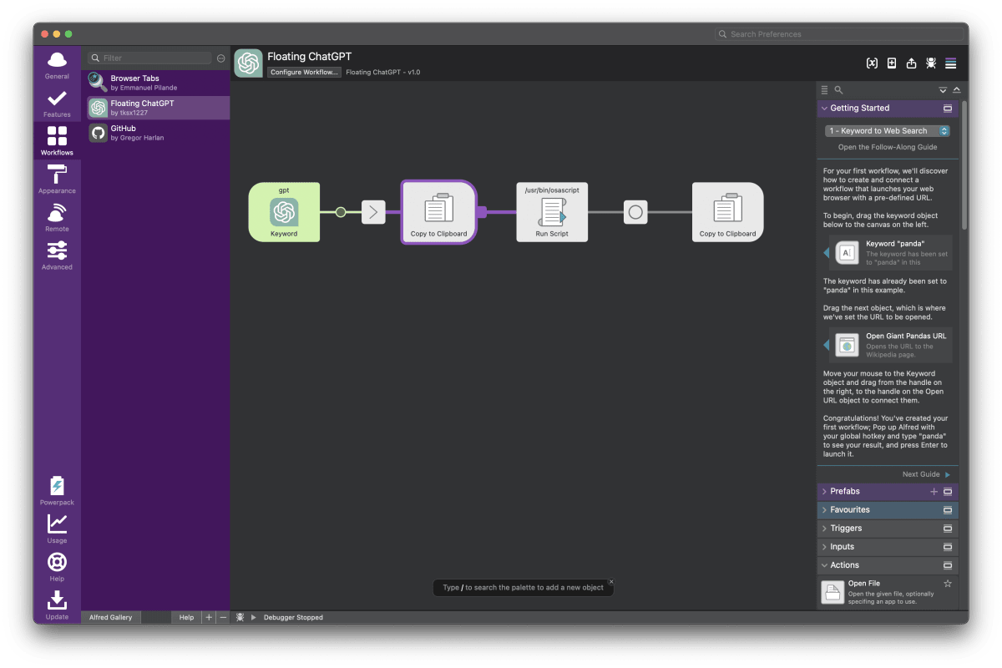Viewport: 1002px width, 668px height.
Task: Open the Follow-Along Guide link
Action: 888,147
